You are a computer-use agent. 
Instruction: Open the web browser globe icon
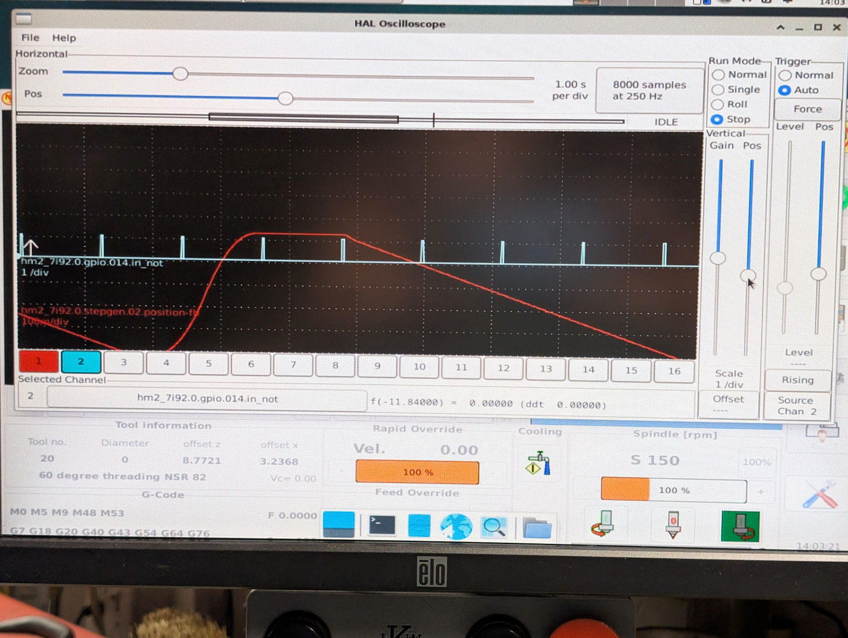(456, 526)
